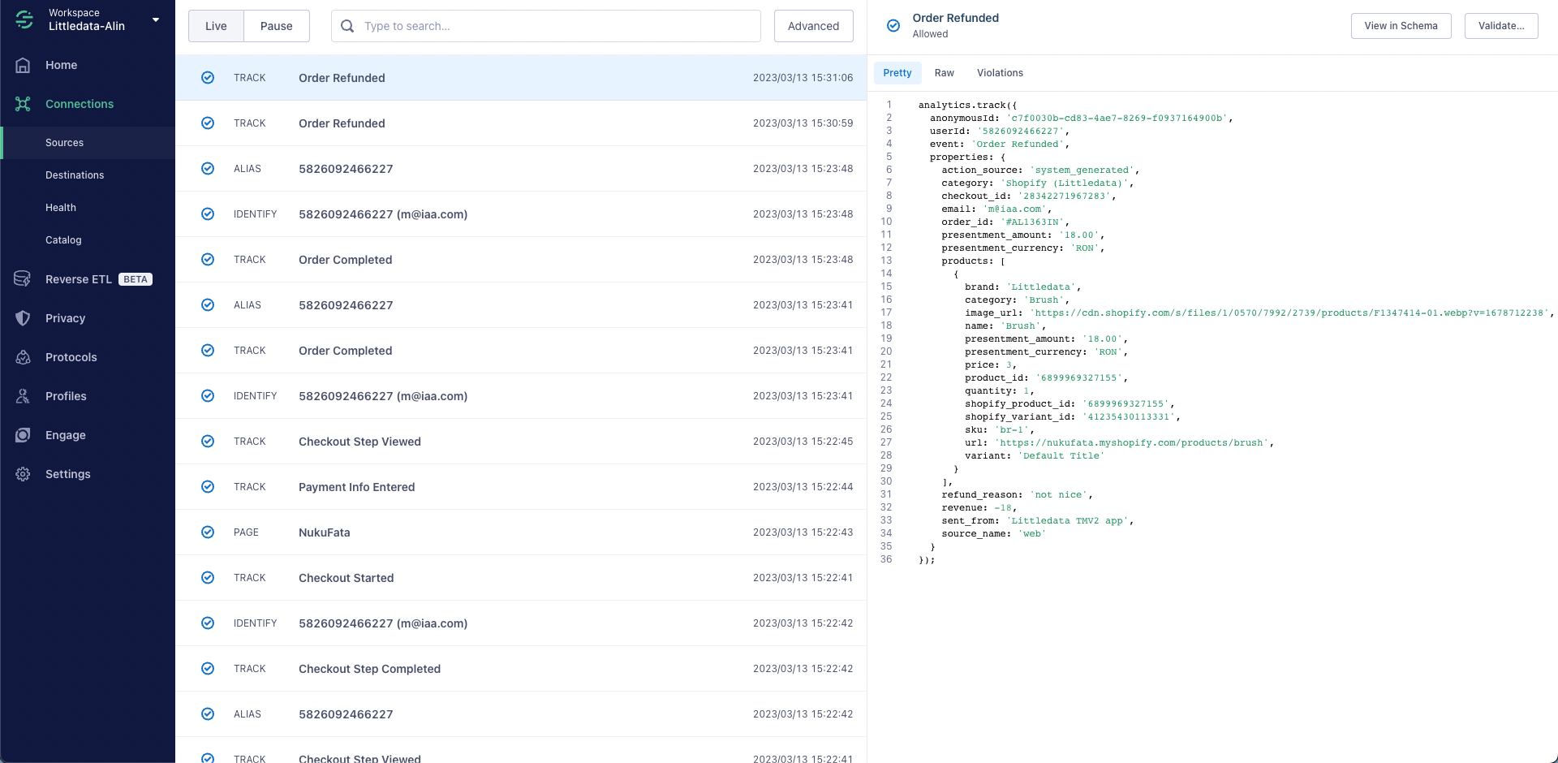Click the Allowed status text
The height and width of the screenshot is (763, 1558).
click(x=930, y=34)
